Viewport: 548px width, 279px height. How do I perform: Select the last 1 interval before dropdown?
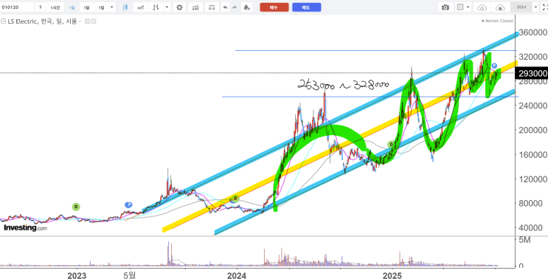101,7
